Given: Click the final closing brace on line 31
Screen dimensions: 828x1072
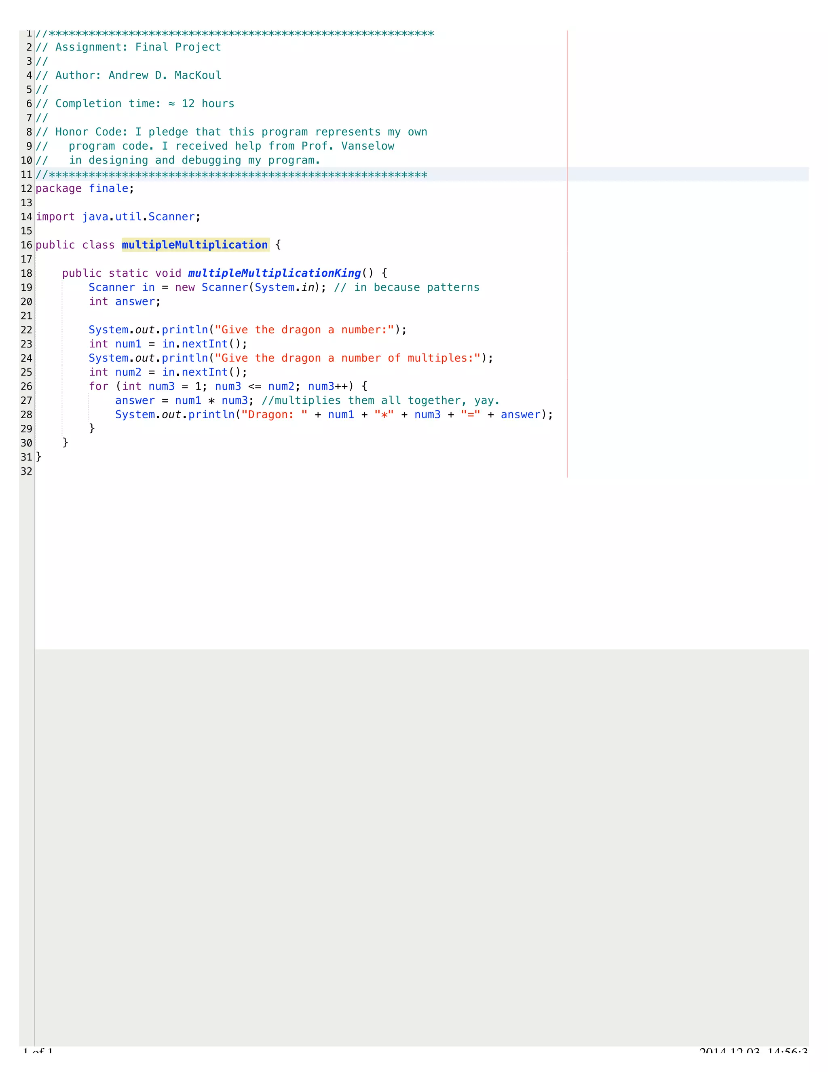Looking at the screenshot, I should (39, 457).
